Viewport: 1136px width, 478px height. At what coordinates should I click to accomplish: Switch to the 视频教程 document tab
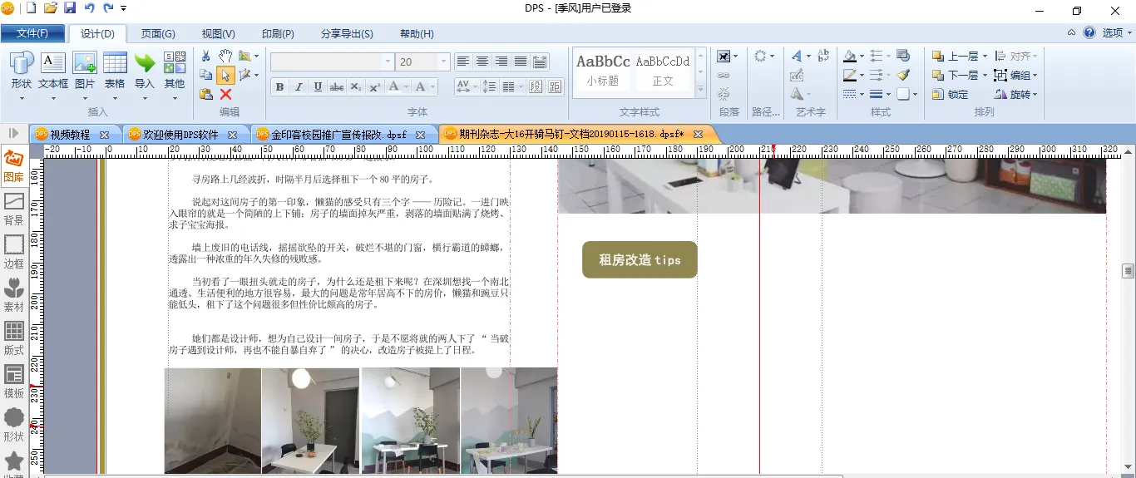point(70,134)
